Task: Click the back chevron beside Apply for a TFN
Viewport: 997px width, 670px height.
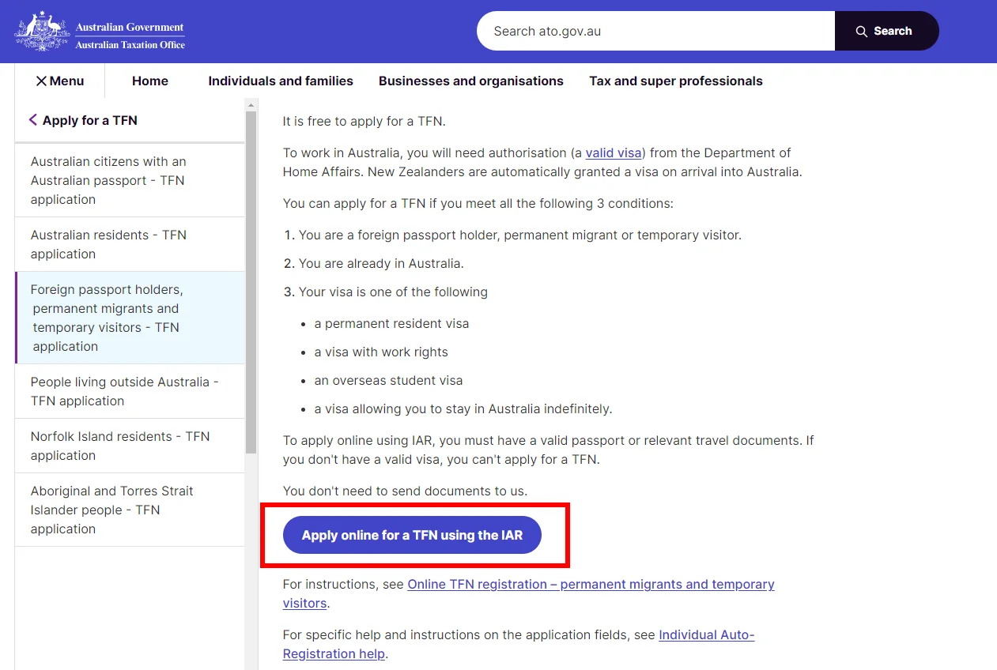Action: [33, 120]
